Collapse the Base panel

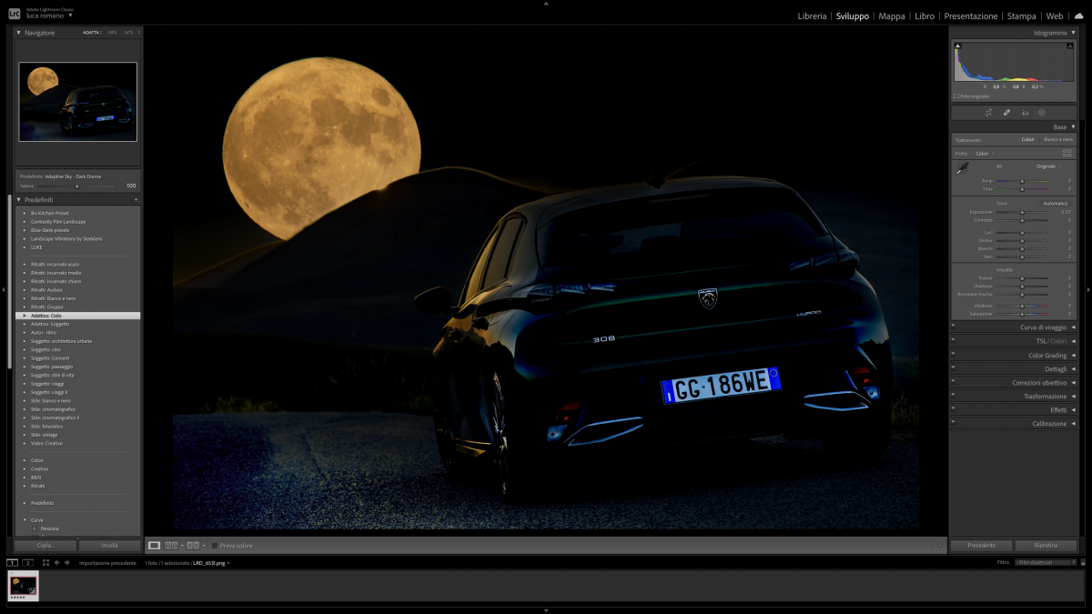1073,127
